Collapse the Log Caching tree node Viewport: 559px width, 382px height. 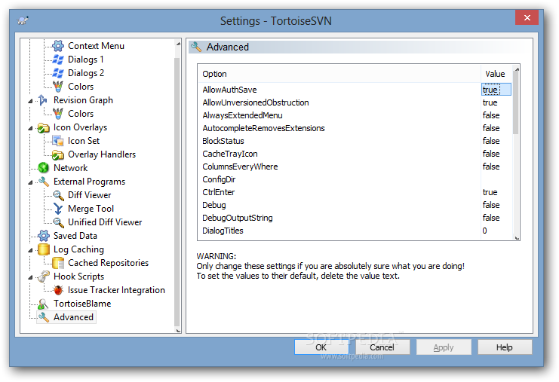point(31,251)
